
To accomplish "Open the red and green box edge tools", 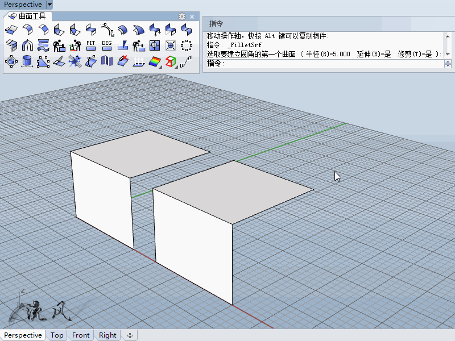I will tap(171, 61).
